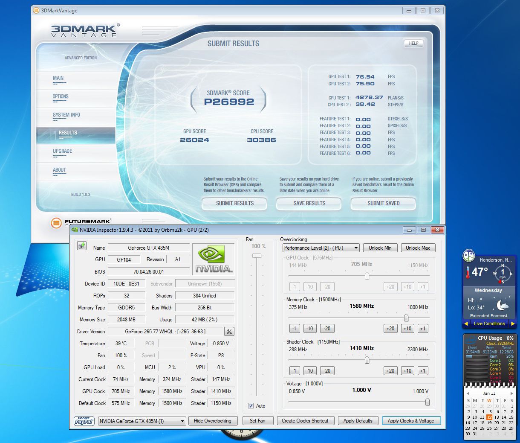Click the CPU SCORE value 30386

(x=261, y=140)
